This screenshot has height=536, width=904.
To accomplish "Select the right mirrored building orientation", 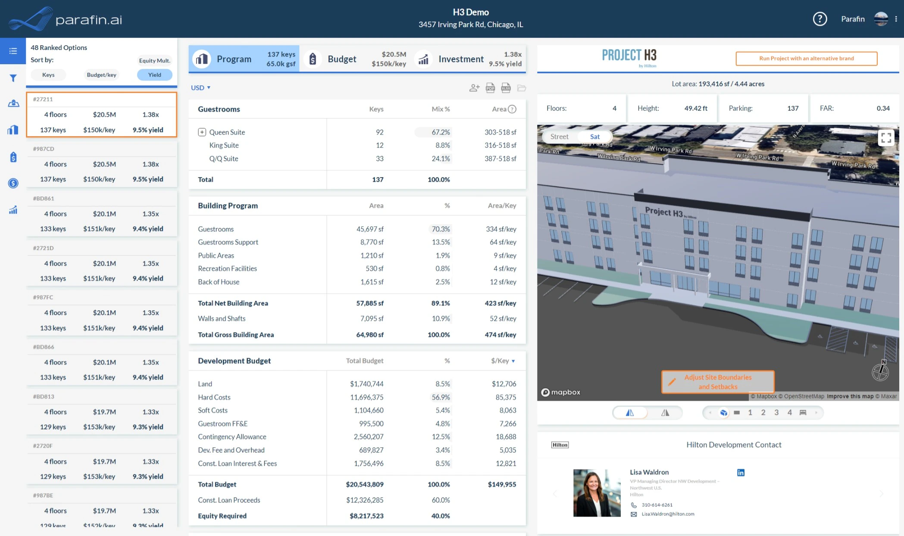I will [665, 413].
